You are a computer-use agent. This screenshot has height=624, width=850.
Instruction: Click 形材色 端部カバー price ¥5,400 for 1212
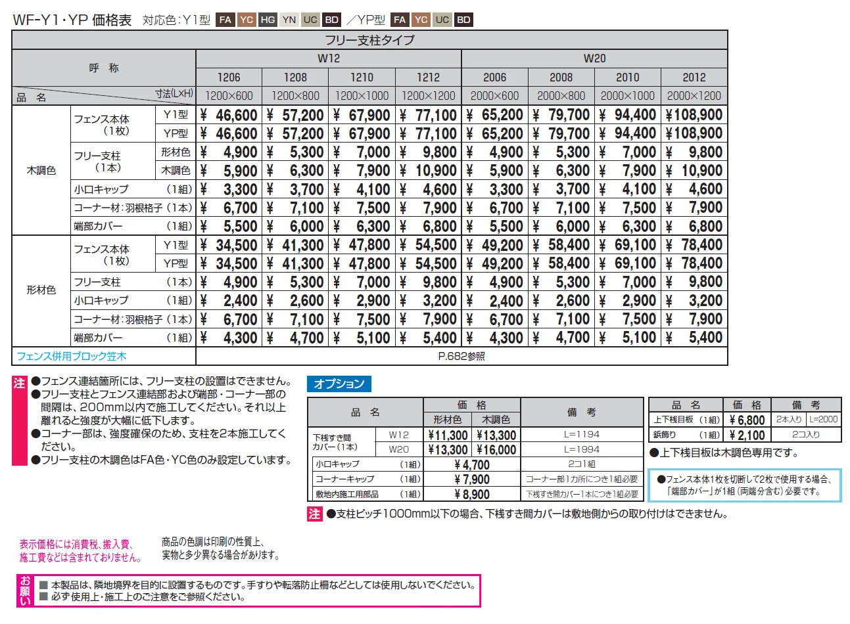pyautogui.click(x=428, y=338)
